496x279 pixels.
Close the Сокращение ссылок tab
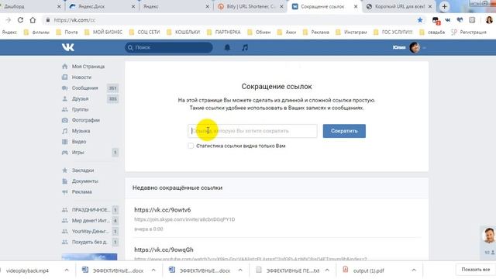(356, 6)
